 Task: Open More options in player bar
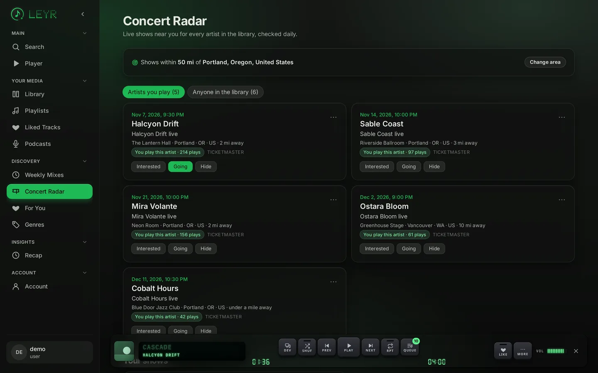(x=523, y=351)
